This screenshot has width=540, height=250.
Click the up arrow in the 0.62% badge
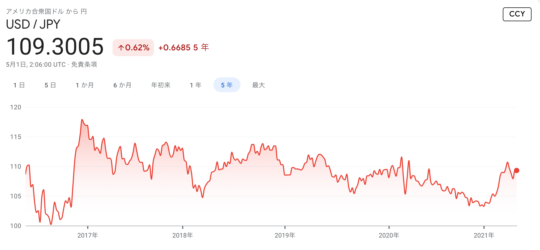(x=121, y=48)
